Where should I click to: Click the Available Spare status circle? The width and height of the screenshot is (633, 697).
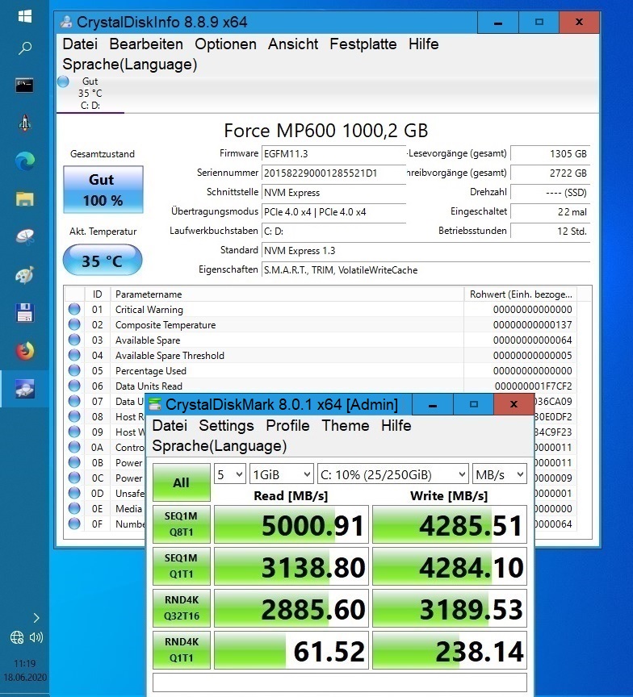tap(74, 340)
